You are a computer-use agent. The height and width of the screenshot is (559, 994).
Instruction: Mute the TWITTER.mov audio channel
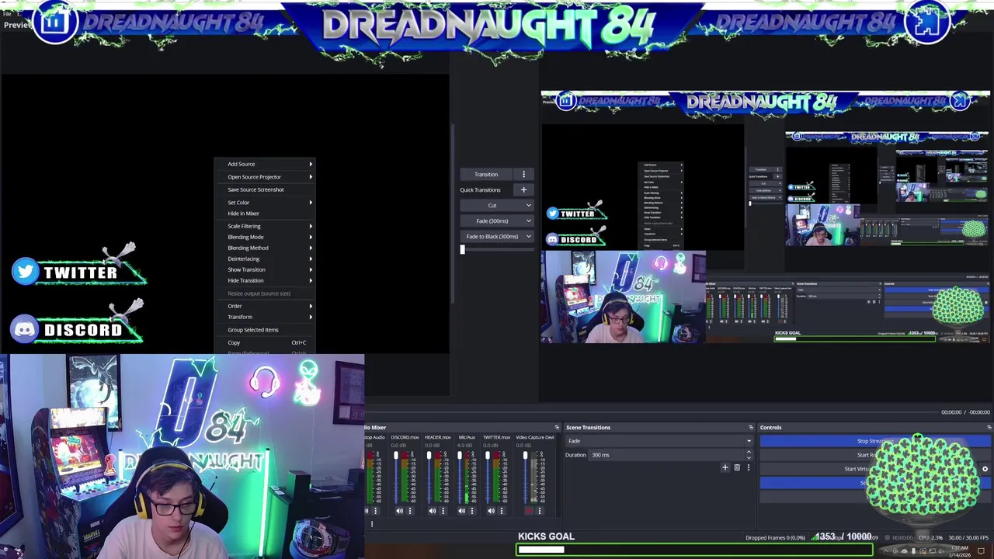point(491,511)
